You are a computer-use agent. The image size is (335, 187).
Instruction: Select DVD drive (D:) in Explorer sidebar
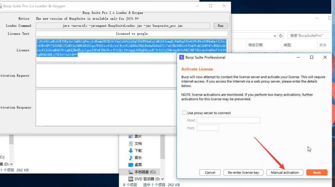click(144, 179)
